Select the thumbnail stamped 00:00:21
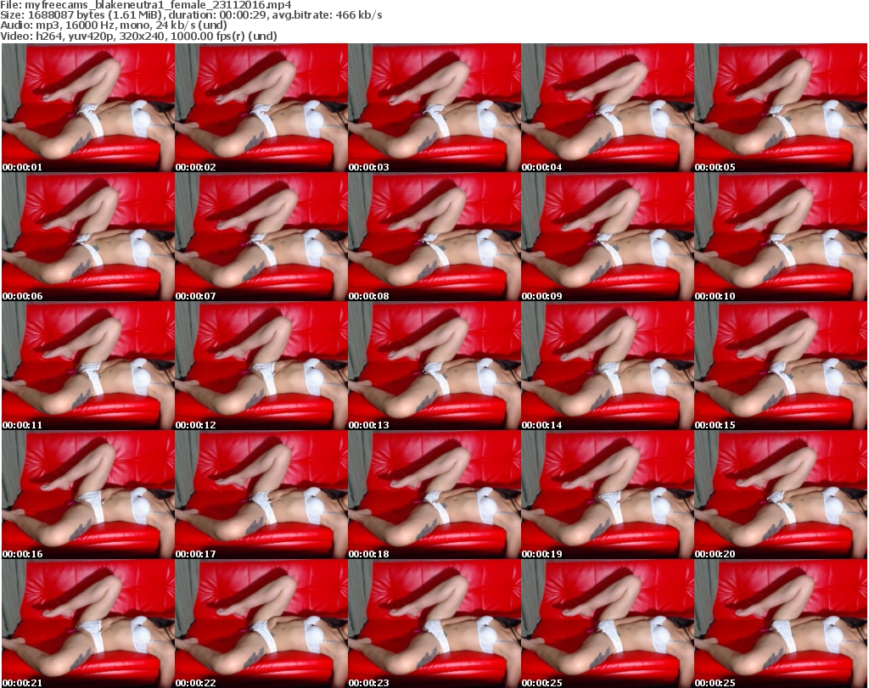The image size is (869, 688). point(88,624)
